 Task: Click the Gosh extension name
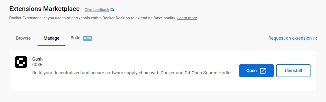pos(37,59)
